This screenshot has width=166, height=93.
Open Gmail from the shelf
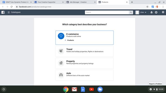(x=74, y=89)
